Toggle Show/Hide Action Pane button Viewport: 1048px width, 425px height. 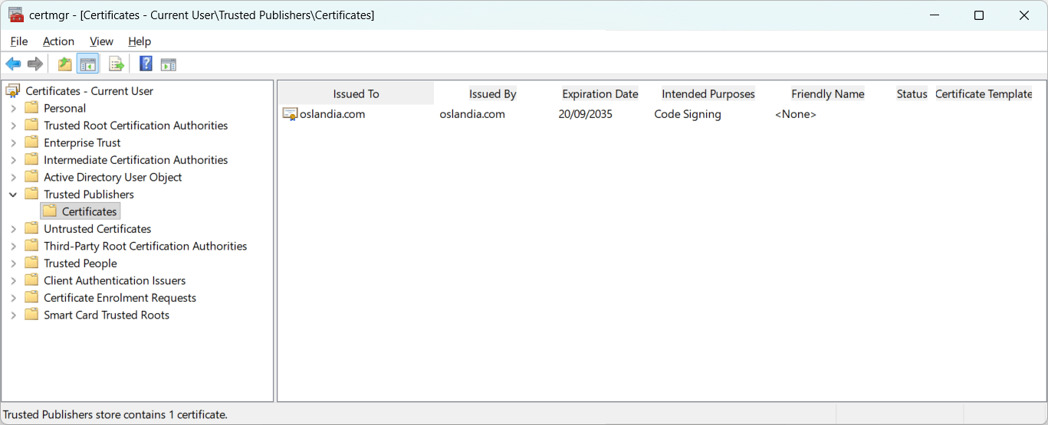(x=169, y=64)
